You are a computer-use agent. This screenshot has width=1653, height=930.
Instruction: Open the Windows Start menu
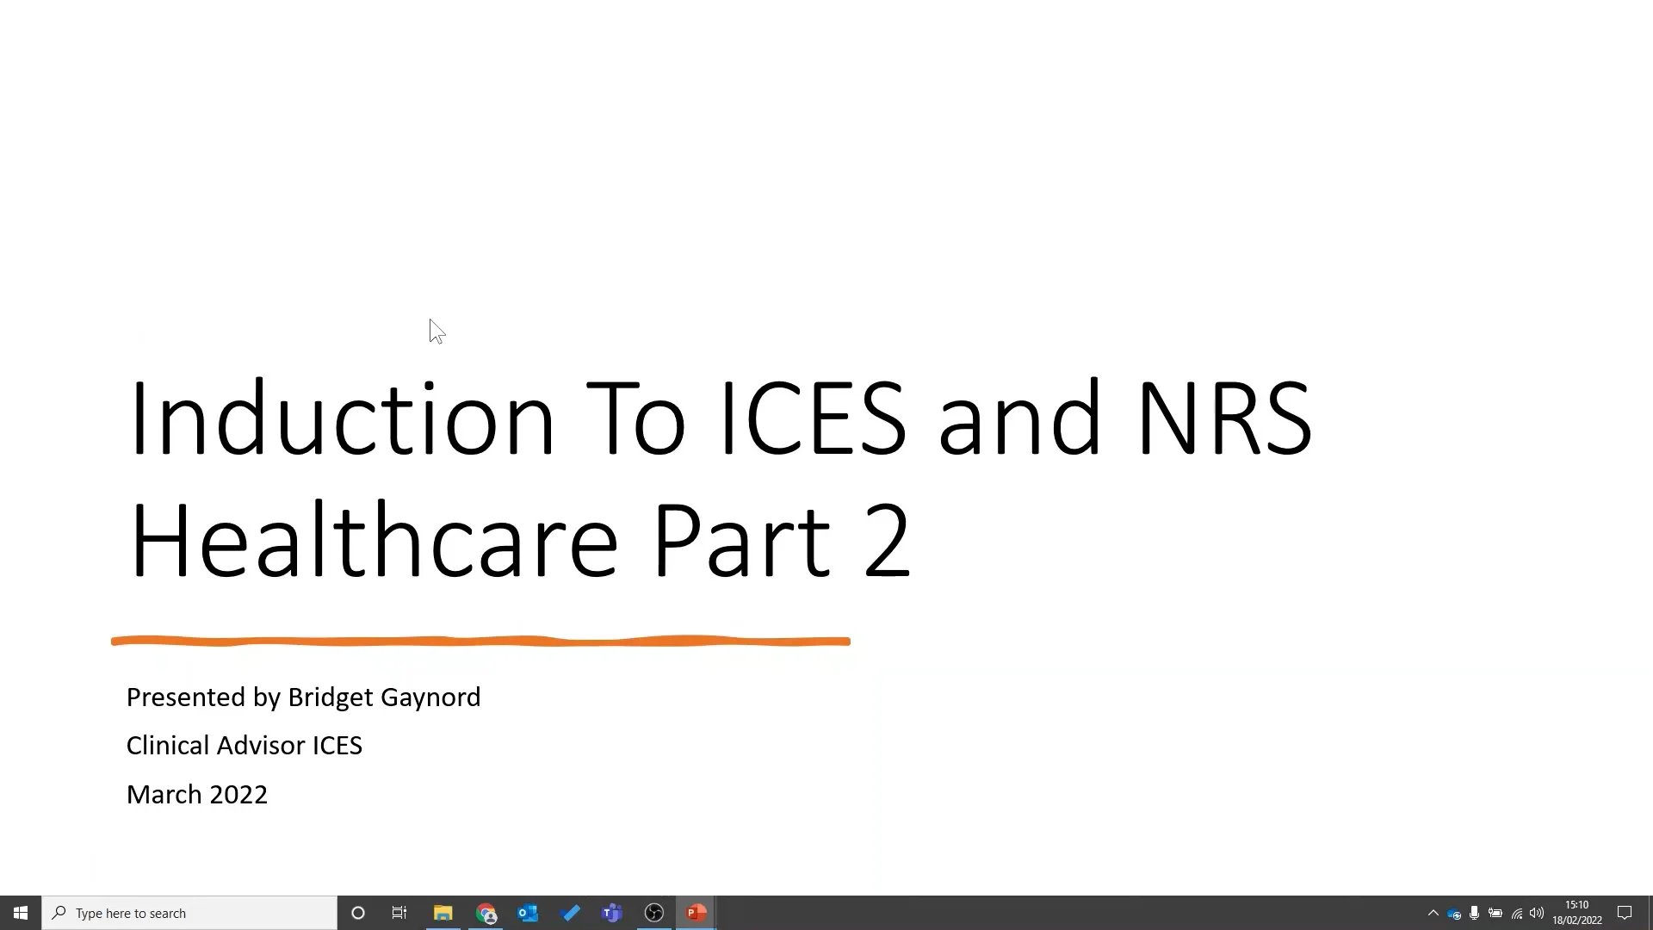click(21, 913)
